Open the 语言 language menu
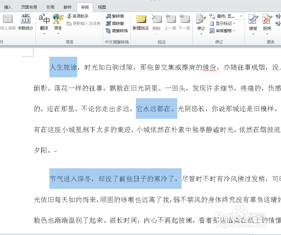This screenshot has height=235, width=281. [x=58, y=22]
